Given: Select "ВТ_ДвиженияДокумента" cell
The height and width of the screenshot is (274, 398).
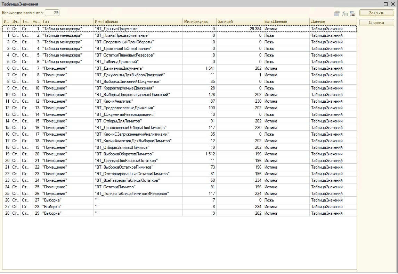Looking at the screenshot, I should (138, 68).
